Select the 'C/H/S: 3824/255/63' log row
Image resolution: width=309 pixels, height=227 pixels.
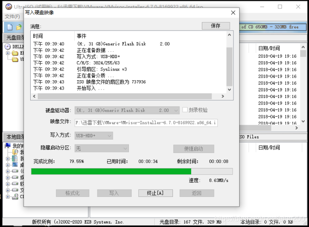129,63
